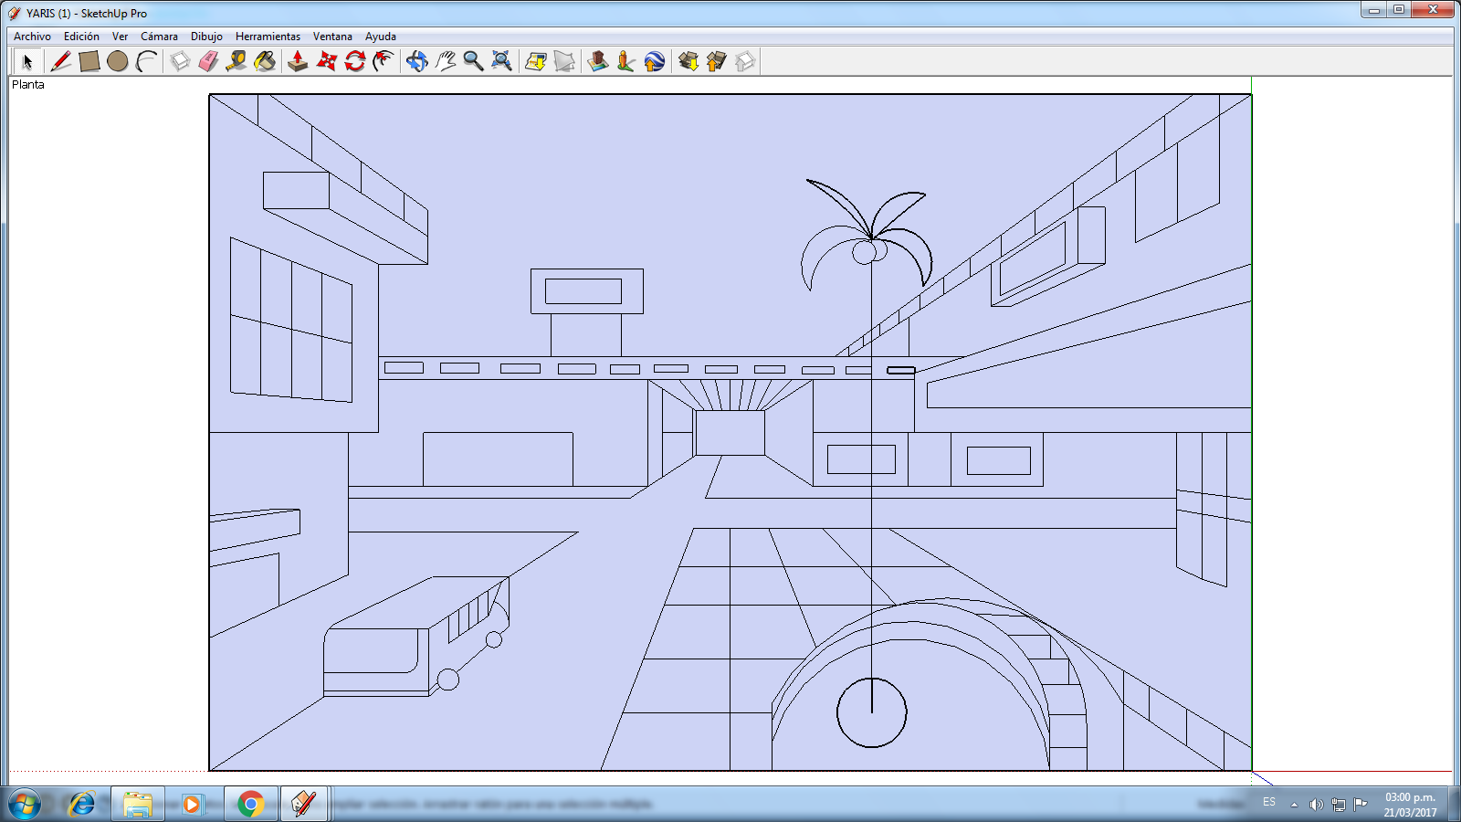Screen dimensions: 1461x822
Task: Open Windows Explorer from taskbar
Action: [x=138, y=804]
